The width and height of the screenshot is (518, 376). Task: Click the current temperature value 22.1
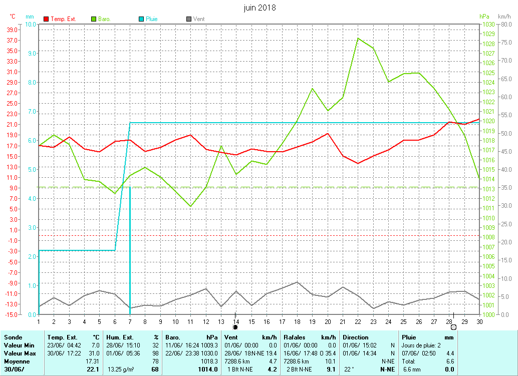click(x=93, y=369)
